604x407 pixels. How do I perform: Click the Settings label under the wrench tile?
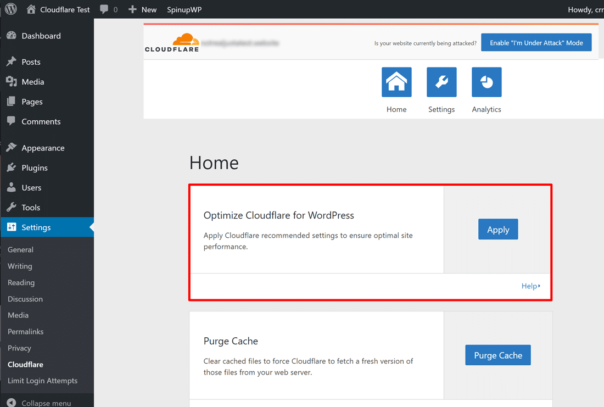click(441, 109)
